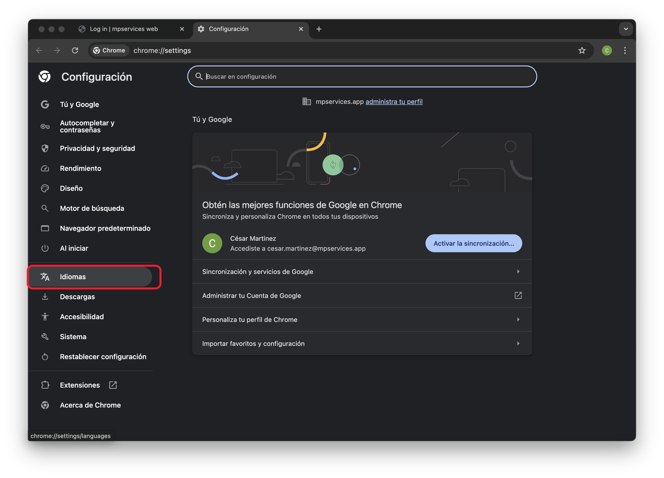This screenshot has width=664, height=478.
Task: Switch to Log in mpservices web tab
Action: (124, 29)
